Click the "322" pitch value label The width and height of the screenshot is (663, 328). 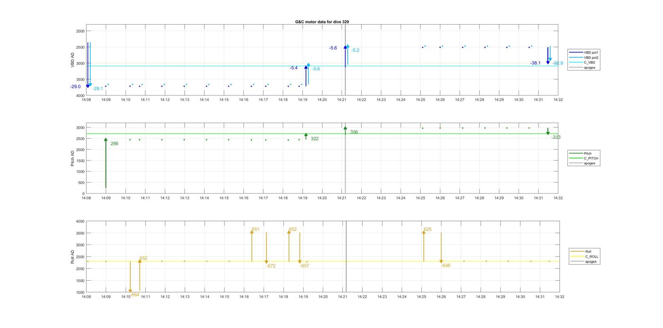(314, 139)
